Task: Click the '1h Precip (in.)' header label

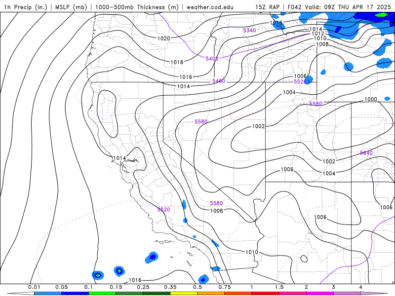Action: 26,7
